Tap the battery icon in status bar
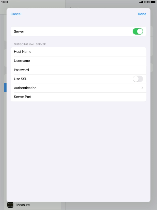Screen dimensions: 157x210 point(153,2)
